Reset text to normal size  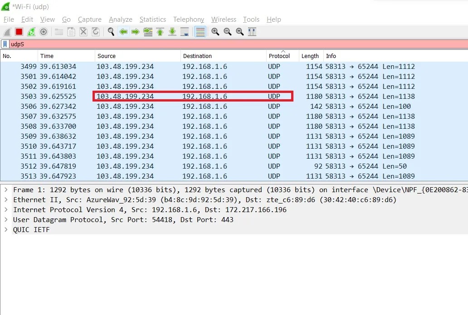point(240,32)
